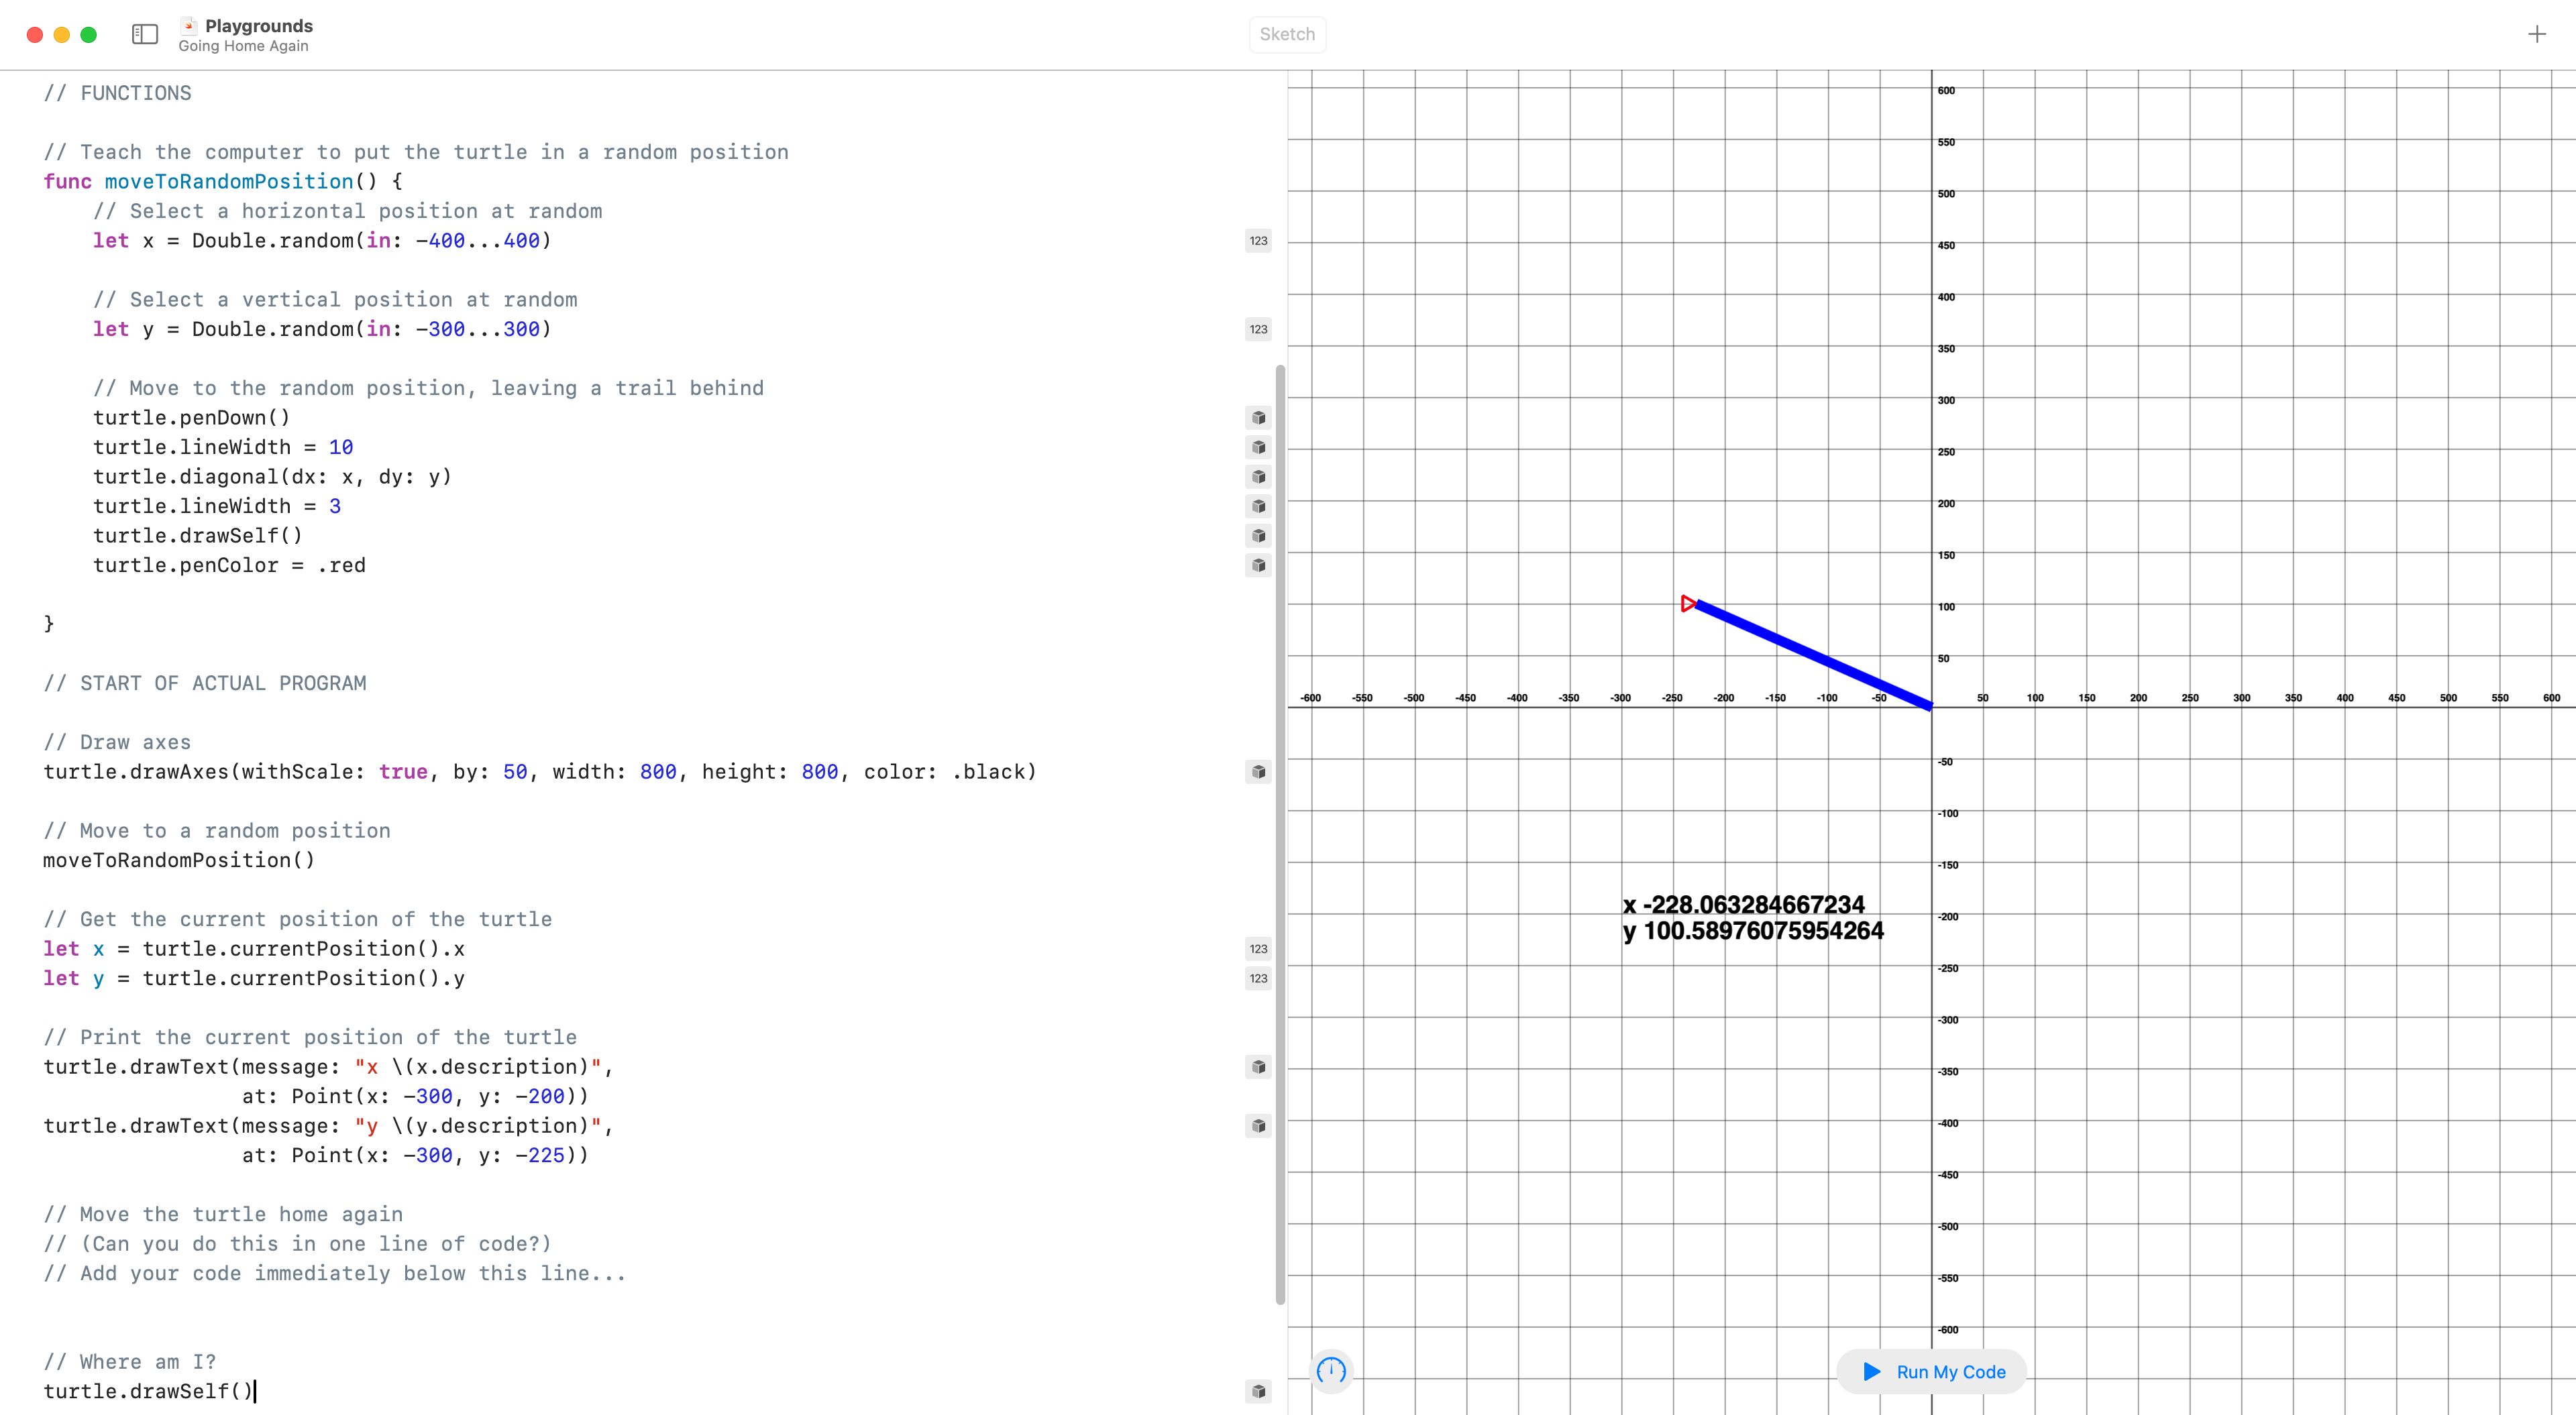This screenshot has height=1415, width=2576.
Task: Open result cube beside final drawSelf() line
Action: tap(1258, 1391)
